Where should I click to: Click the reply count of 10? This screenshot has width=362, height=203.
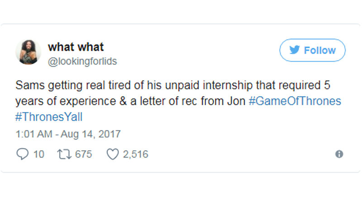click(39, 154)
